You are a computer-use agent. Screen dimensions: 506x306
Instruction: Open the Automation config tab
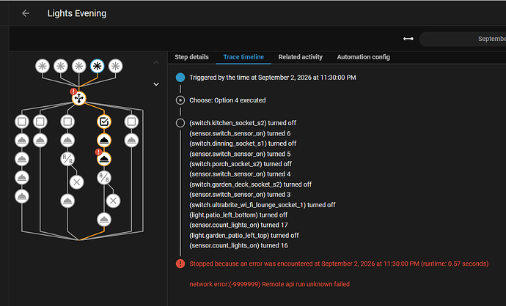tap(363, 57)
